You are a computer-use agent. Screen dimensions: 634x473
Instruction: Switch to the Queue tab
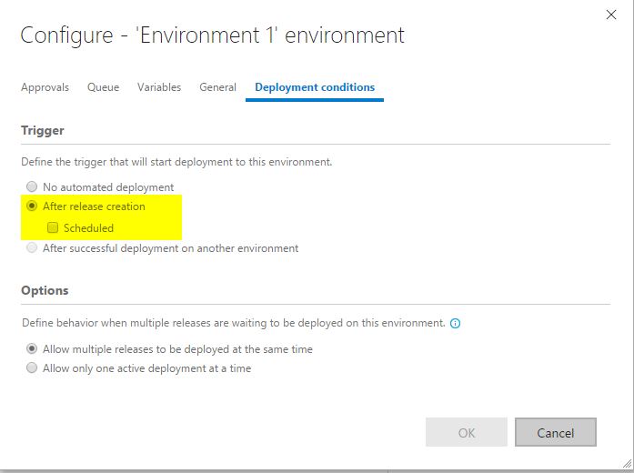tap(103, 87)
